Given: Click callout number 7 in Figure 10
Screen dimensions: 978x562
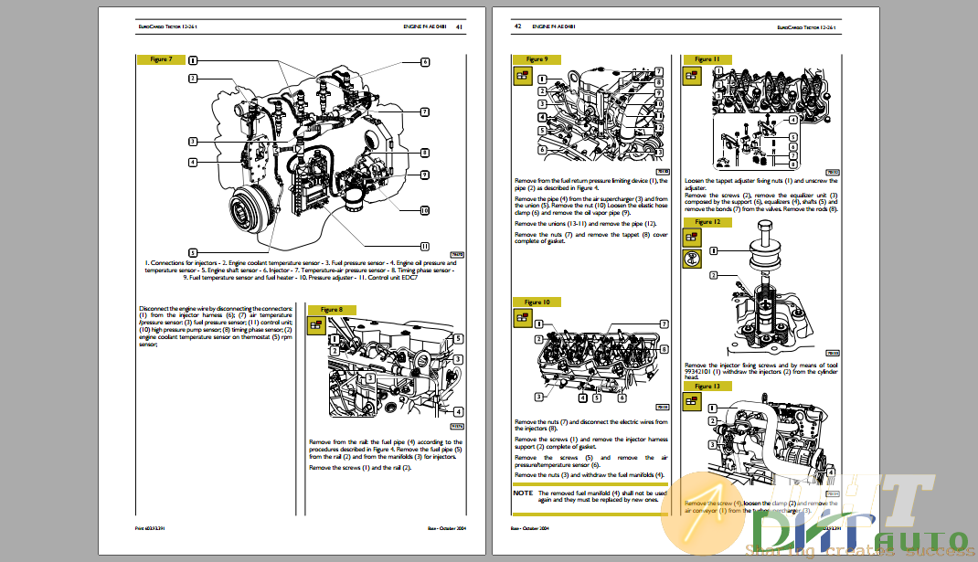Looking at the screenshot, I should pyautogui.click(x=664, y=323).
